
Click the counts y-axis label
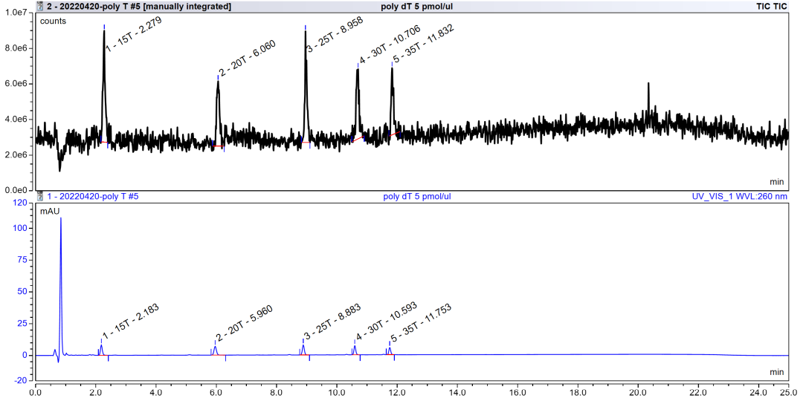(x=53, y=21)
